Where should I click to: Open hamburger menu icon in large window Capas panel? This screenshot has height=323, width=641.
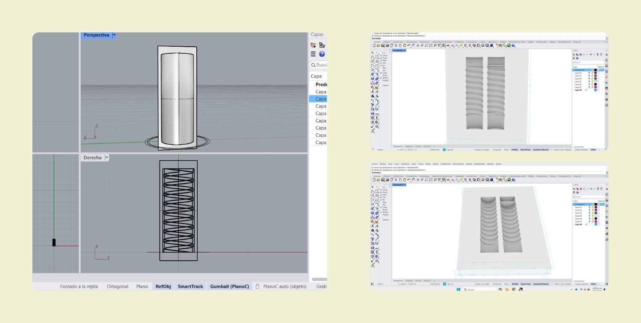[313, 54]
